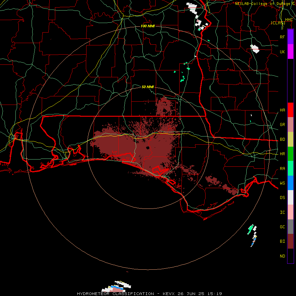Select the dark green HR legend swatch
The width and height of the screenshot is (296, 296).
[x=290, y=154]
